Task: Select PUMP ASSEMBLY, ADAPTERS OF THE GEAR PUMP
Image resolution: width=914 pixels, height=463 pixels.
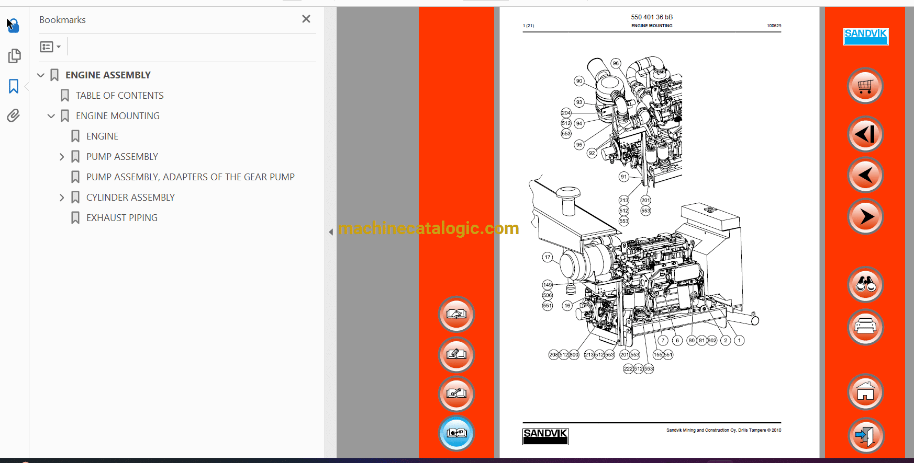Action: (x=191, y=177)
